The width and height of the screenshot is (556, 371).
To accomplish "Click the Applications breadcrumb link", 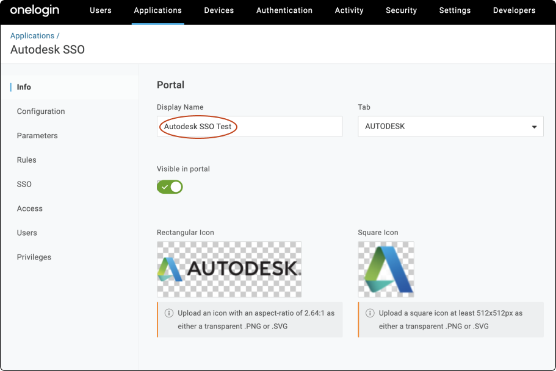I will click(x=32, y=35).
